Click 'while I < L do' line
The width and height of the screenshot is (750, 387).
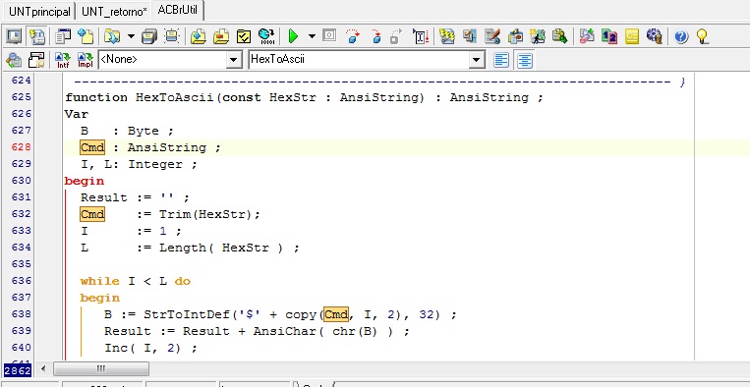pyautogui.click(x=136, y=281)
